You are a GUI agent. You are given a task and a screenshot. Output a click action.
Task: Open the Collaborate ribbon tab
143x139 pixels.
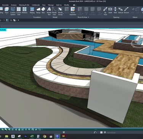tap(36, 5)
